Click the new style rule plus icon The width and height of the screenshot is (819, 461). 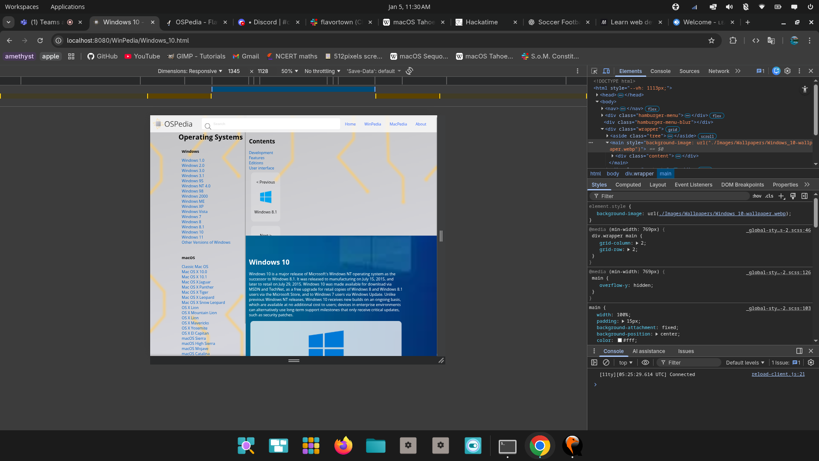tap(781, 196)
